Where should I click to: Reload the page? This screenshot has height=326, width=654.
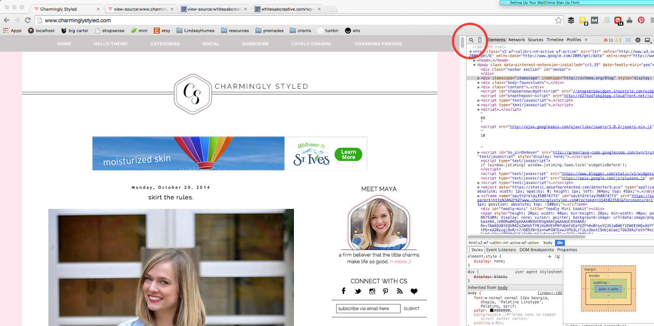point(28,20)
